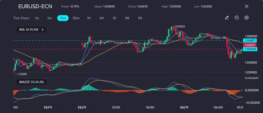
Task: Switch to the 30m timeframe
Action: (76, 18)
